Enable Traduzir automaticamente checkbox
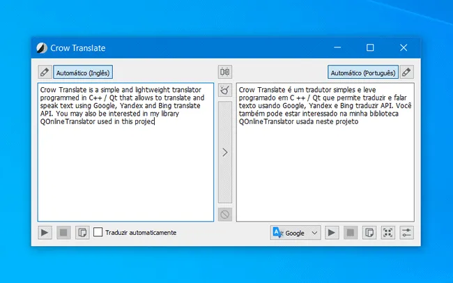 (98, 232)
